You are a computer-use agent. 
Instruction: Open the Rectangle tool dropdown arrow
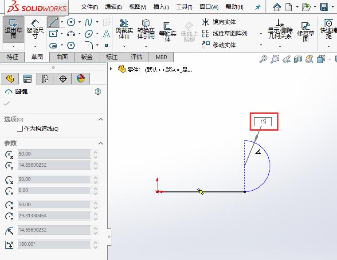pyautogui.click(x=62, y=34)
